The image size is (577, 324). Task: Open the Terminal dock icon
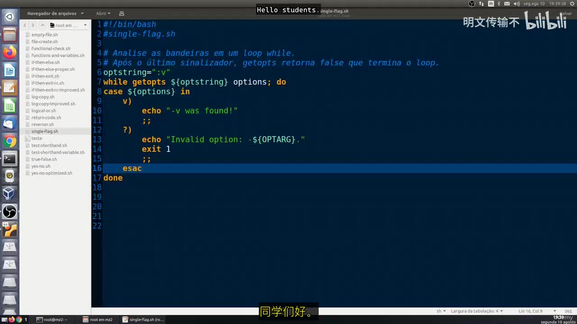(9, 158)
